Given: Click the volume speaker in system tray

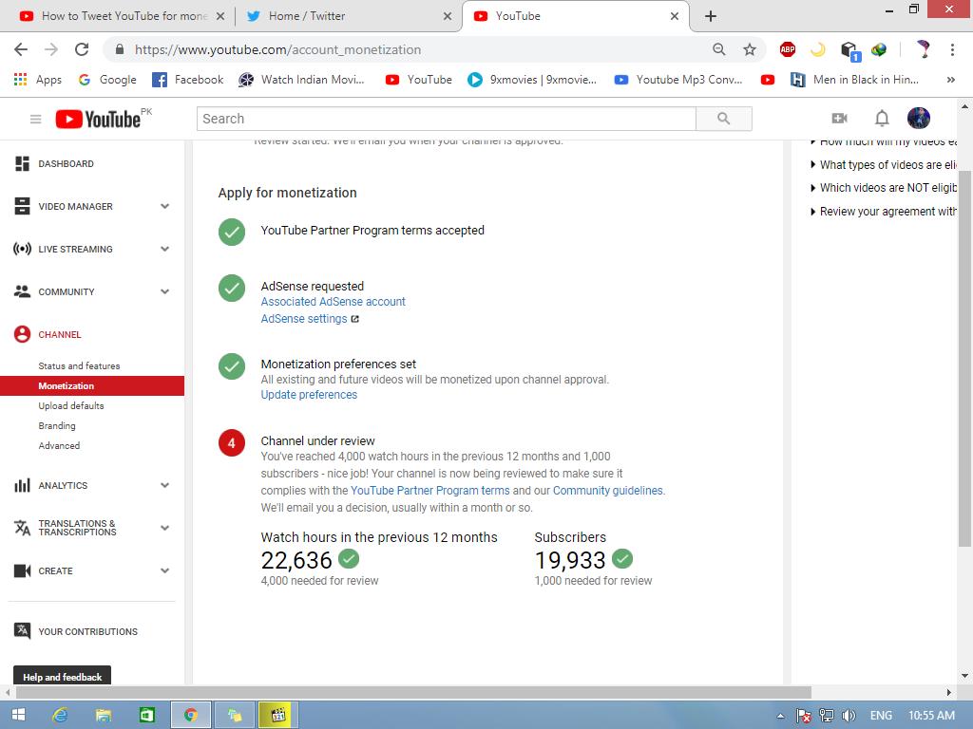Looking at the screenshot, I should point(849,716).
